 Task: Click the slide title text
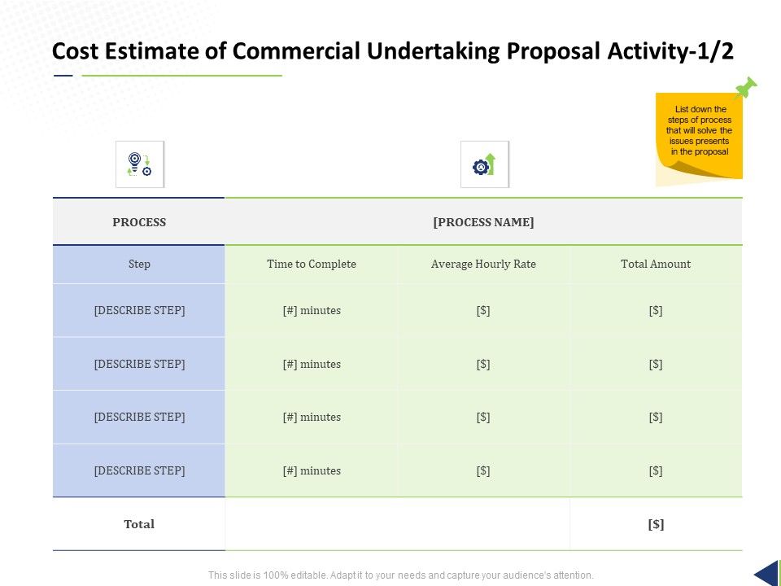tap(392, 51)
